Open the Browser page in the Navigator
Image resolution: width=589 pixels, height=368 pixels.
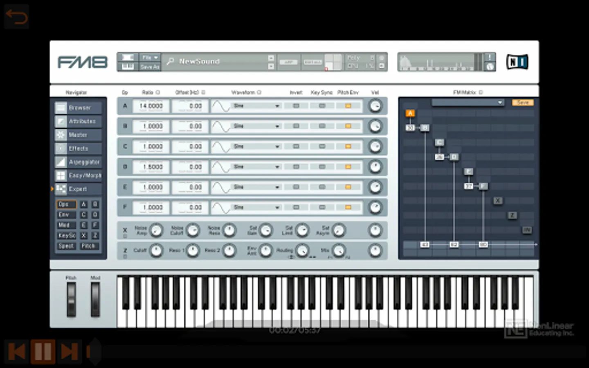coord(78,108)
